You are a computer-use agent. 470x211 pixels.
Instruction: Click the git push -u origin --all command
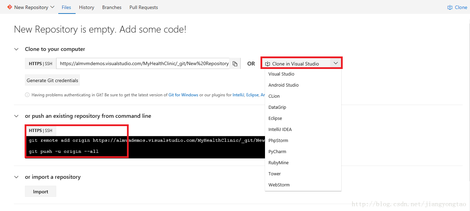click(64, 151)
